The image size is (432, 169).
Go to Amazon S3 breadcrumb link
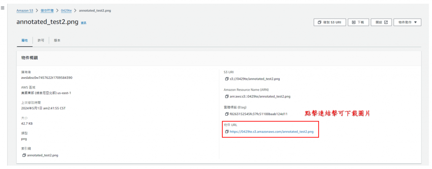coord(25,11)
